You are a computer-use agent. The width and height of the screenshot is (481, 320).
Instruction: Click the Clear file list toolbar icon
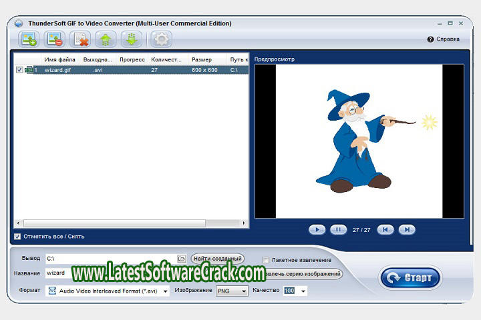81,39
